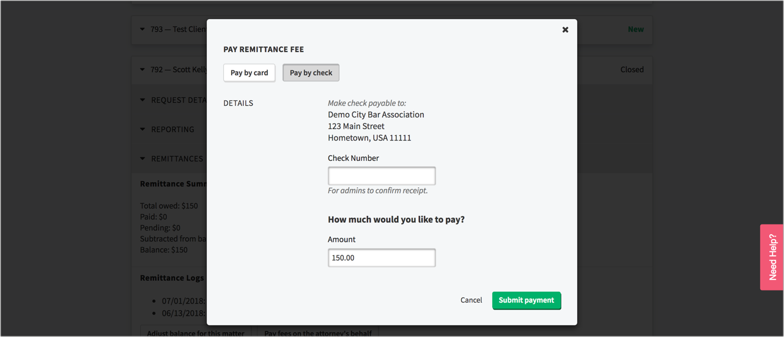Collapse the REMITTANCES section arrow

pyautogui.click(x=142, y=159)
